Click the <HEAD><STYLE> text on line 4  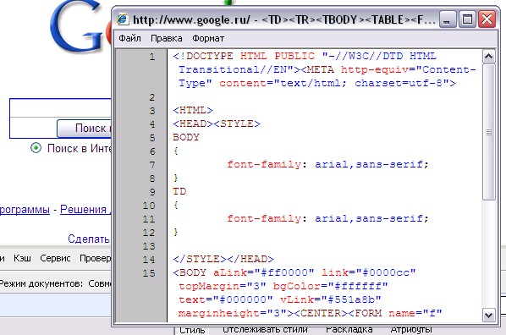217,124
